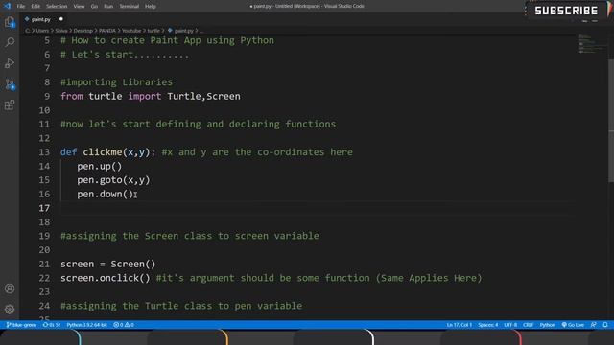Start Go Live server from status bar
614x345 pixels.
[573, 325]
